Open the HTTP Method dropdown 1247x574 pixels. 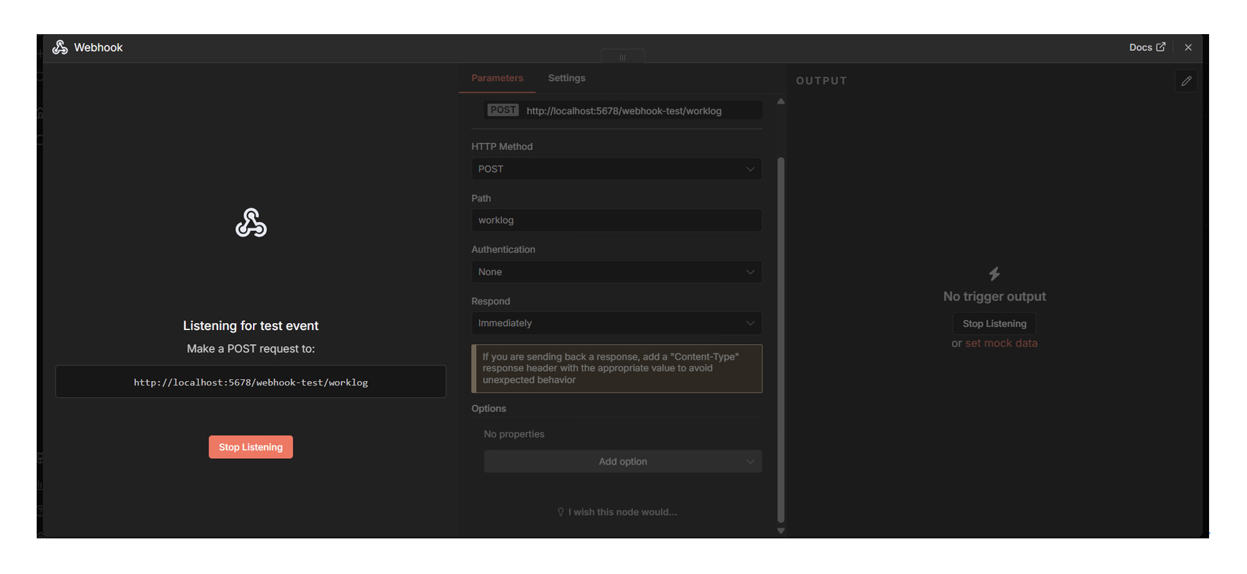tap(616, 169)
